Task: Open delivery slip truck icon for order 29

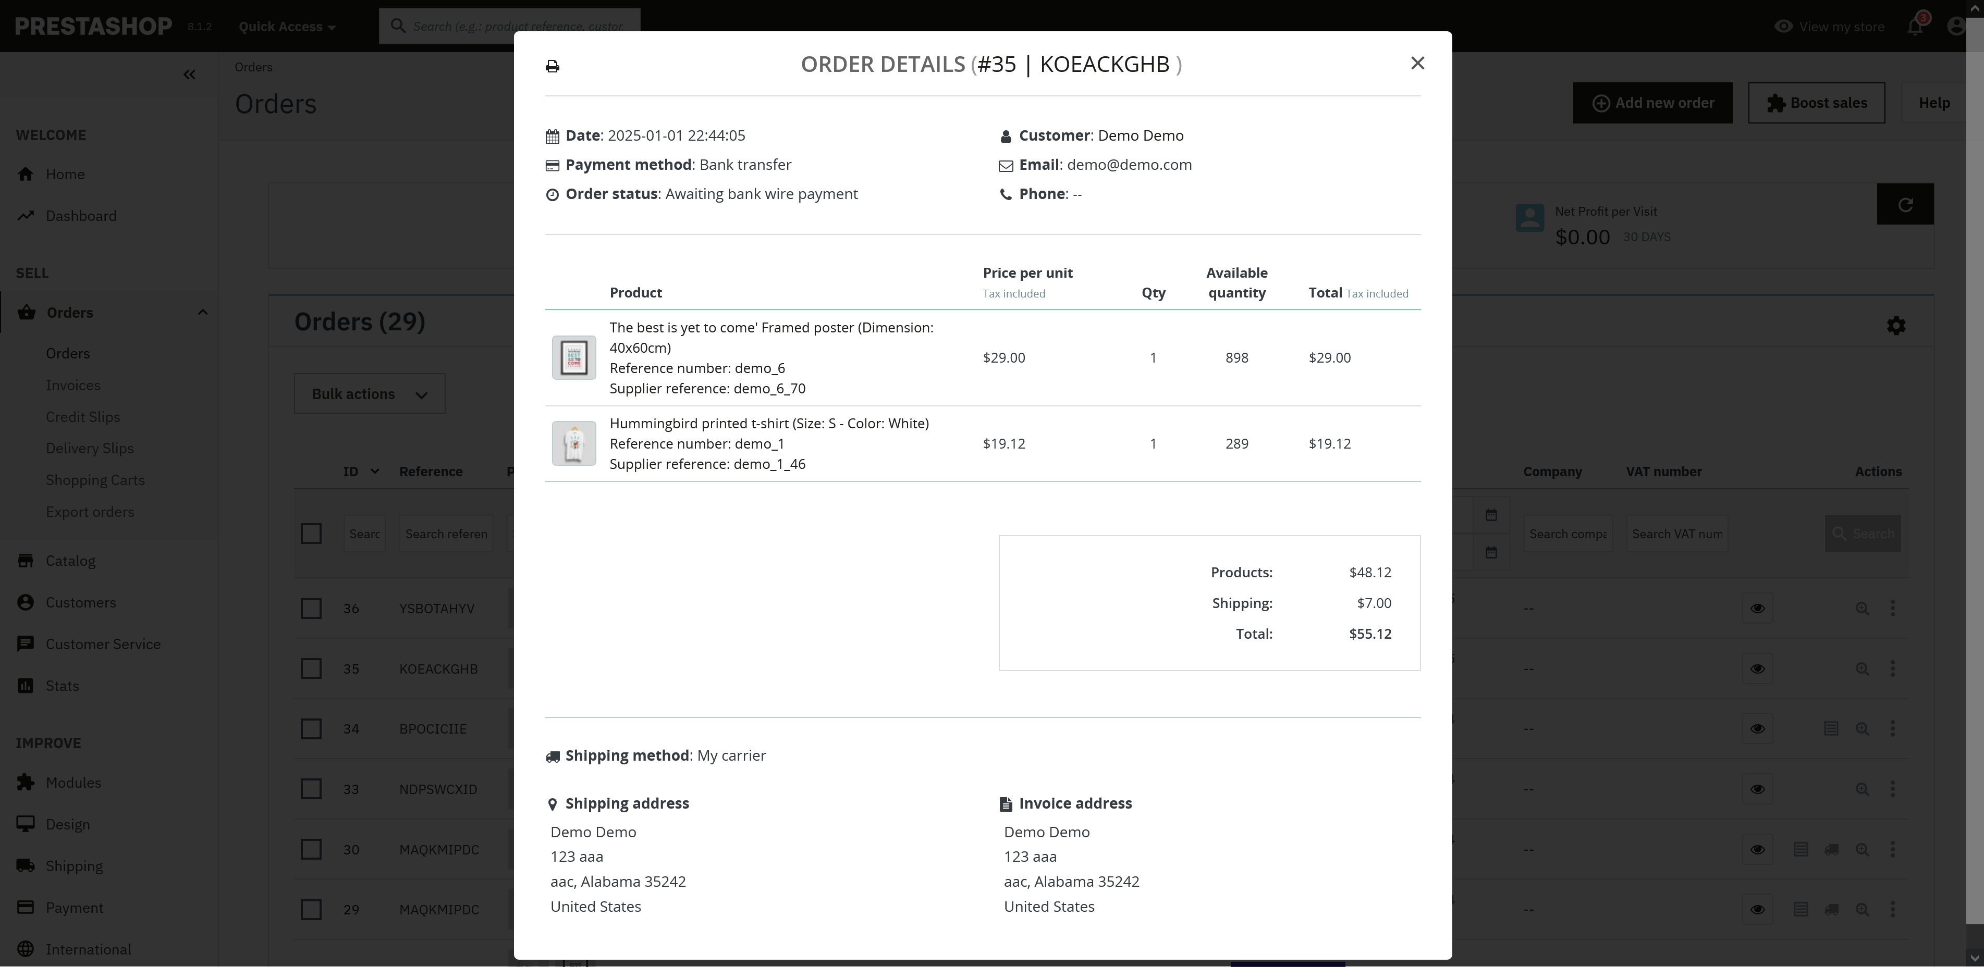Action: pyautogui.click(x=1831, y=909)
